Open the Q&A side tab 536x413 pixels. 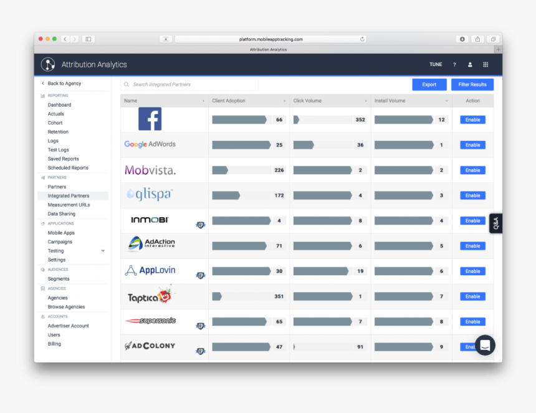[x=495, y=223]
